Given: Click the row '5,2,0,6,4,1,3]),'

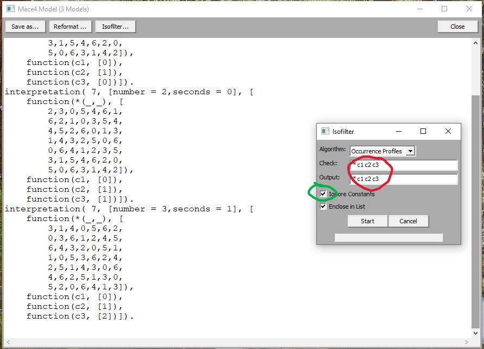Looking at the screenshot, I should click(x=91, y=287).
